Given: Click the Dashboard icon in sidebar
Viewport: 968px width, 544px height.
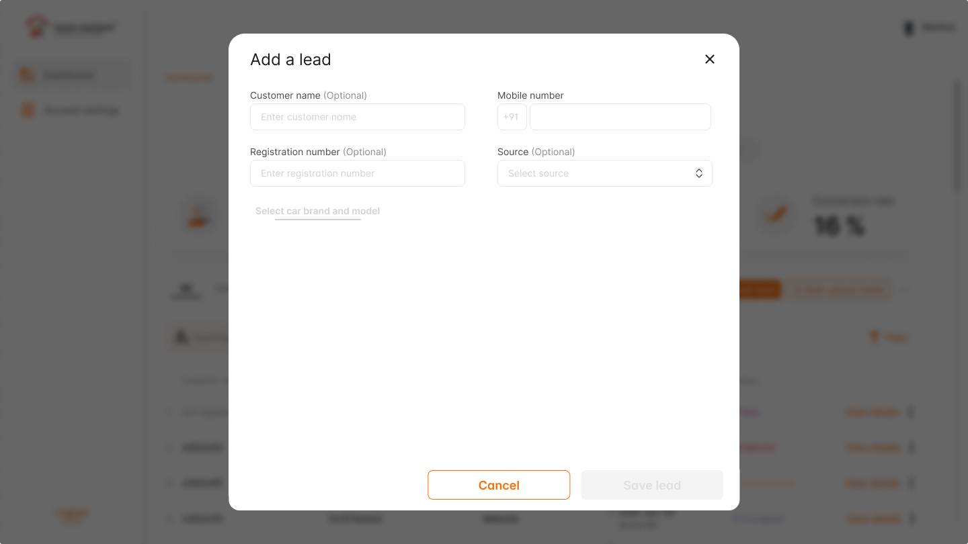Looking at the screenshot, I should (x=28, y=75).
